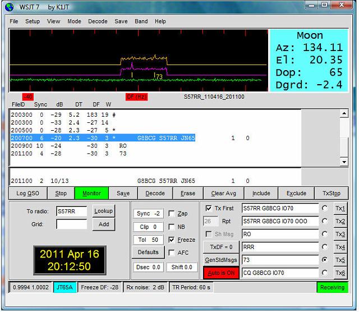Click the Tx3 button

click(340, 234)
